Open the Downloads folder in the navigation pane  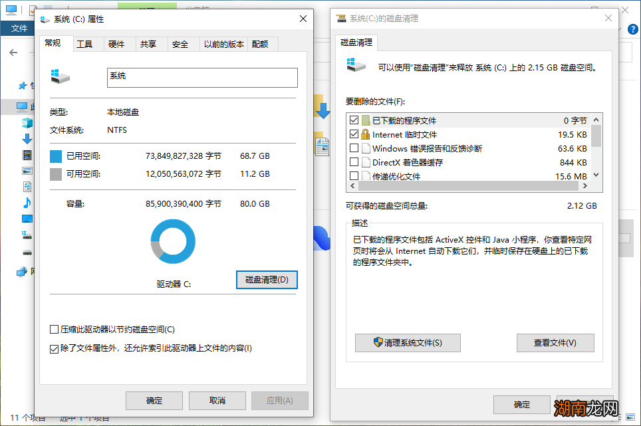27,138
